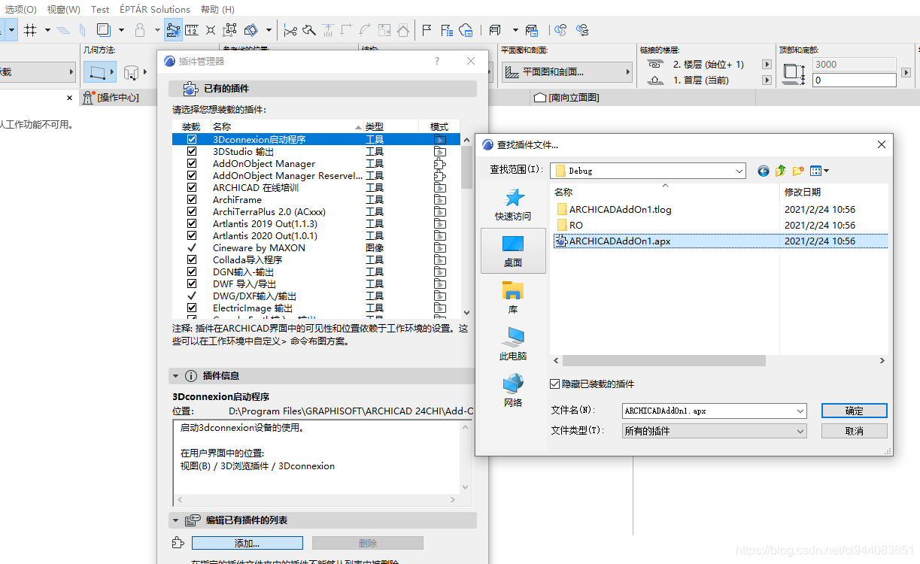Collapse the 插件信息 section

pyautogui.click(x=175, y=375)
